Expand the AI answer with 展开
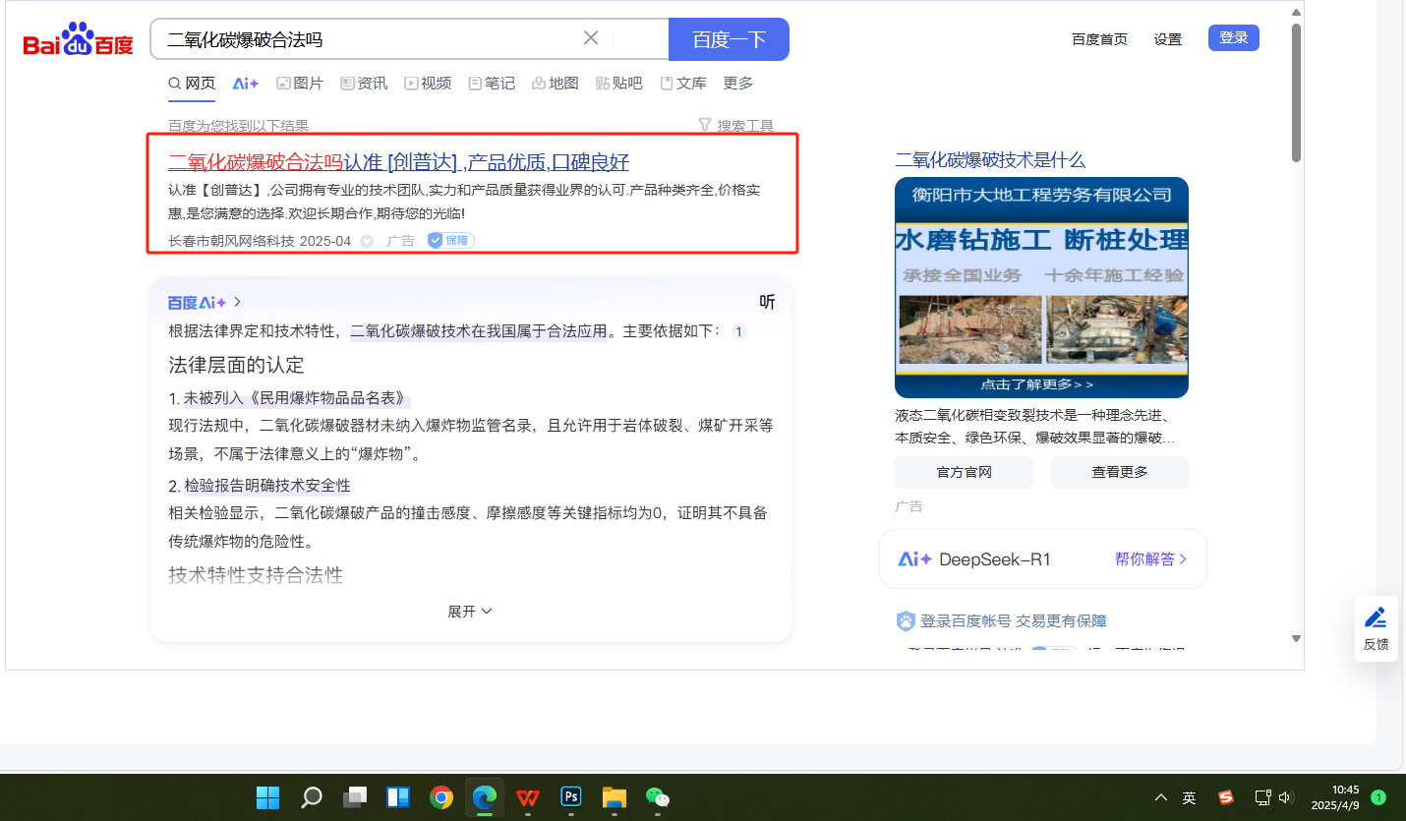This screenshot has width=1406, height=821. point(470,612)
